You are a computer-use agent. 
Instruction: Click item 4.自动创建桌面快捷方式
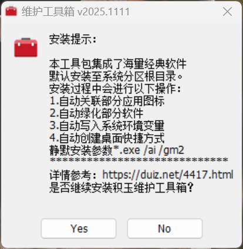click(x=107, y=138)
